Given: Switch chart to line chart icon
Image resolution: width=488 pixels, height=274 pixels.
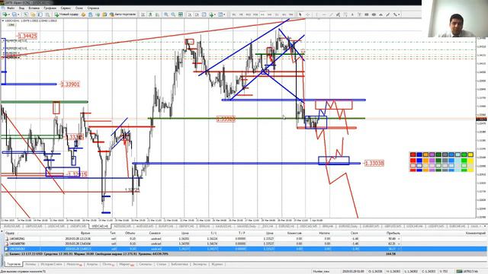Looking at the screenshot, I should coord(157,14).
